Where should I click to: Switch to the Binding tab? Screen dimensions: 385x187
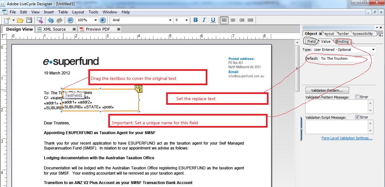tap(342, 41)
